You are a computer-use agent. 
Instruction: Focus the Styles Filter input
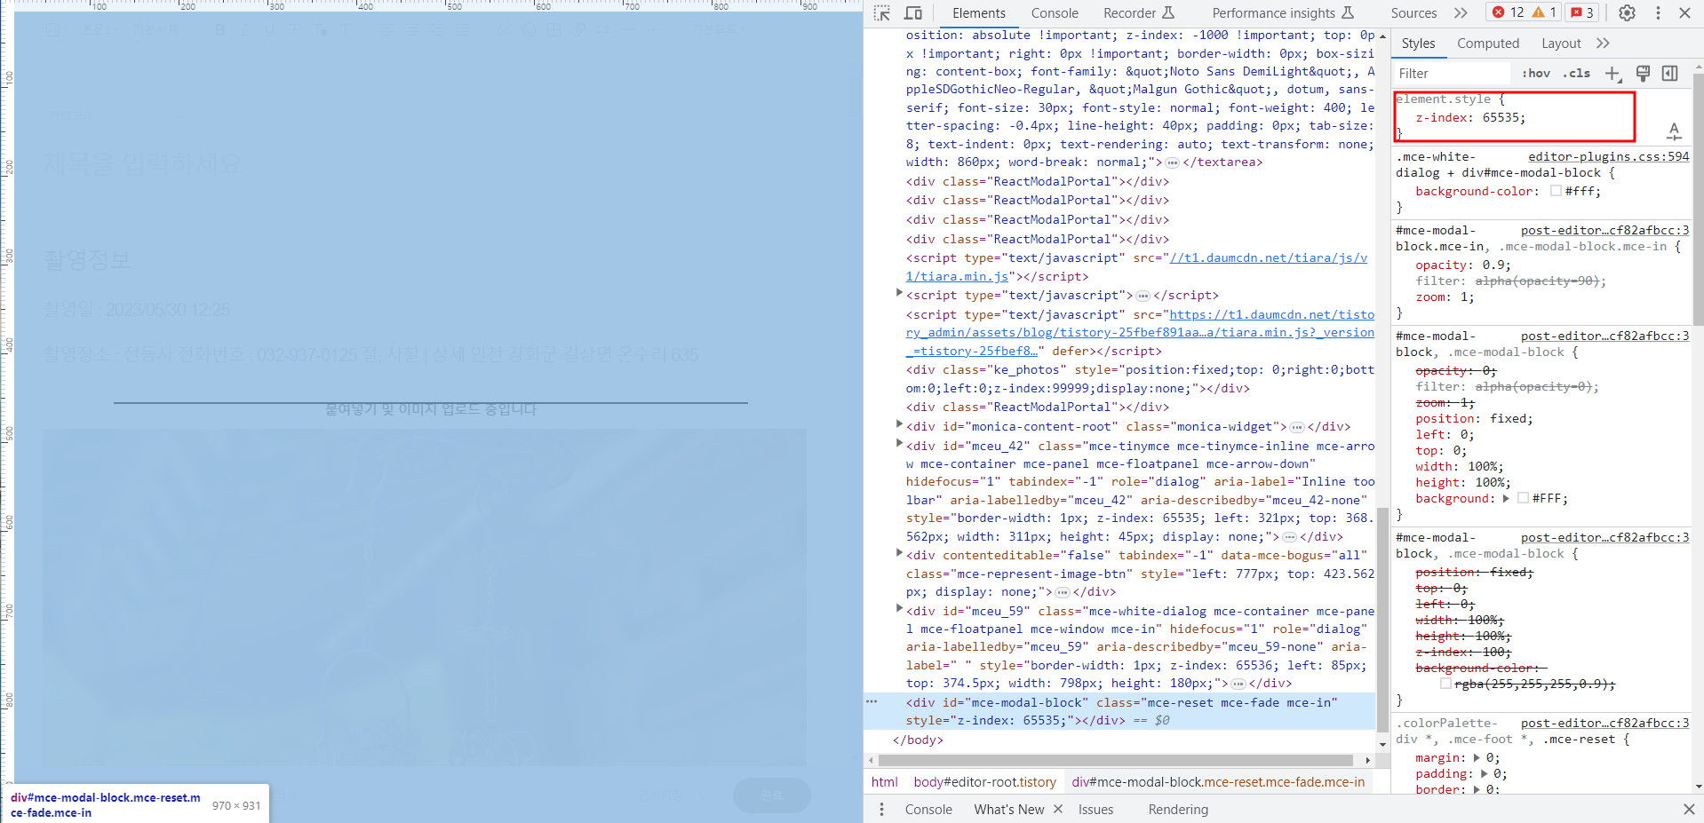pos(1452,73)
